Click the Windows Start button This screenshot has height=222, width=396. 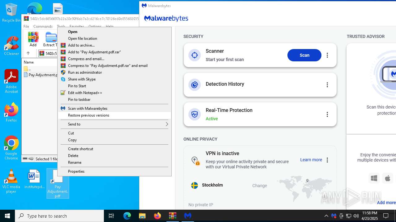7,216
